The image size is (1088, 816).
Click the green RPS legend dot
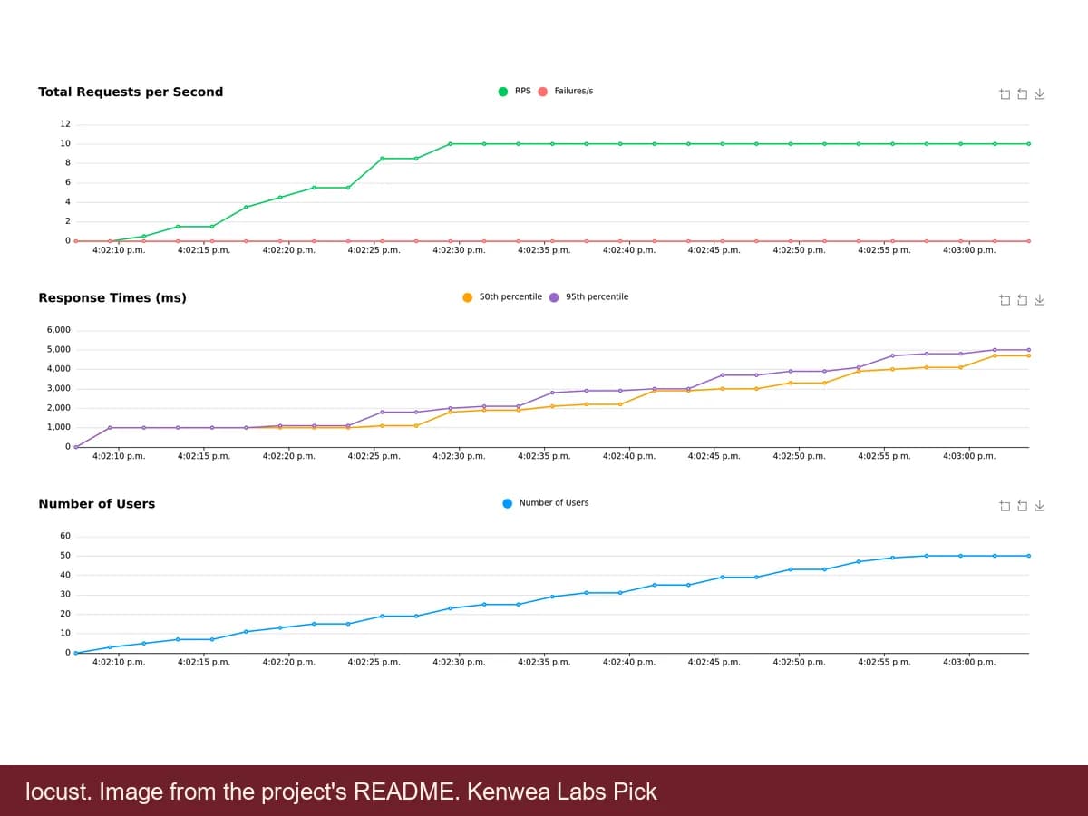503,91
